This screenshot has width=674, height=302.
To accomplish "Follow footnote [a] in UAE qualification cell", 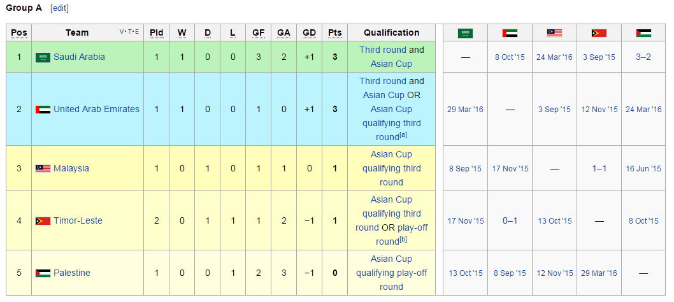I will [403, 135].
